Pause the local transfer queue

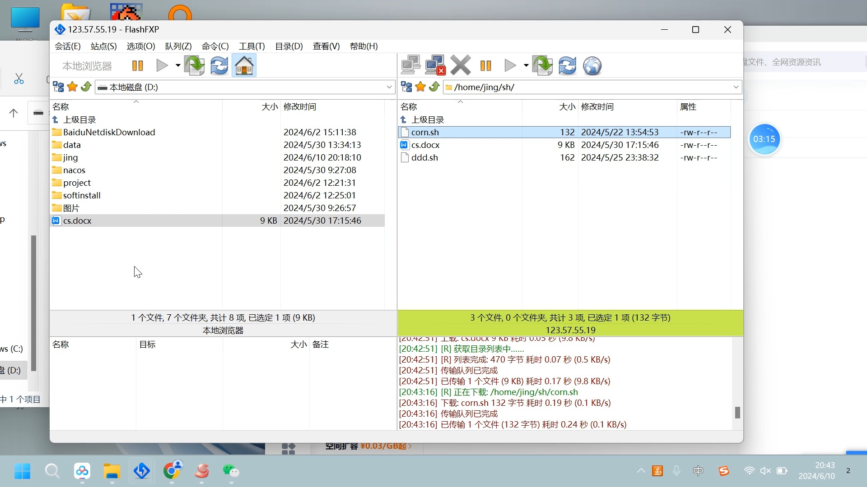click(137, 65)
